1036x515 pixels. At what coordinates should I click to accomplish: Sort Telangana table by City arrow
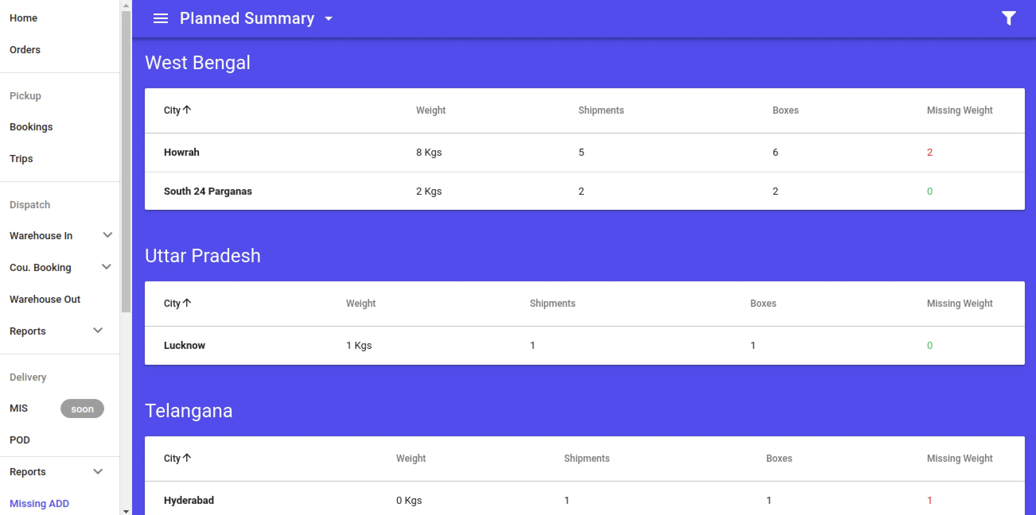(187, 458)
